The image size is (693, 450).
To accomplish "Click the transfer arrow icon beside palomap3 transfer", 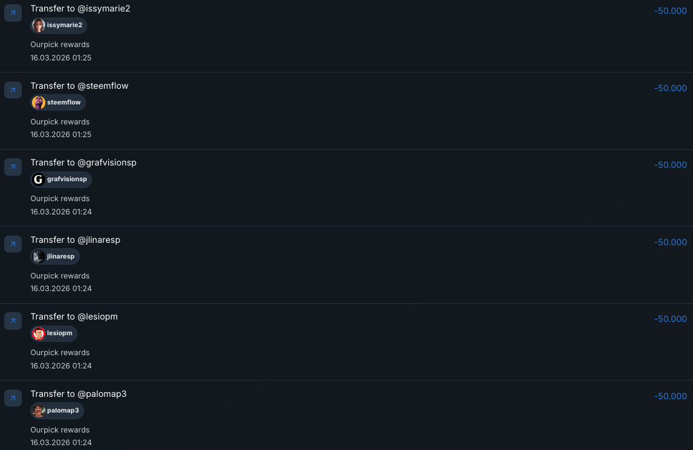I will click(13, 398).
